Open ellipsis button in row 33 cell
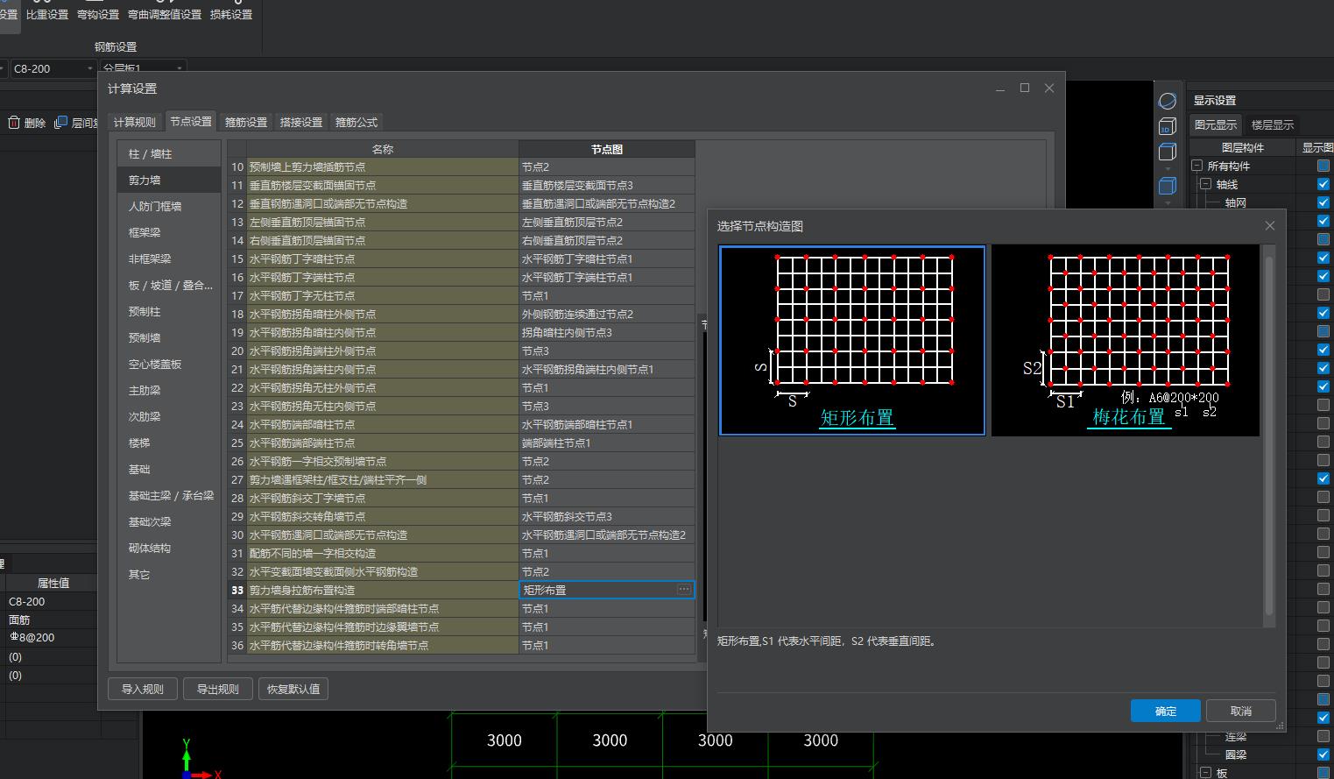The height and width of the screenshot is (779, 1334). pyautogui.click(x=684, y=590)
